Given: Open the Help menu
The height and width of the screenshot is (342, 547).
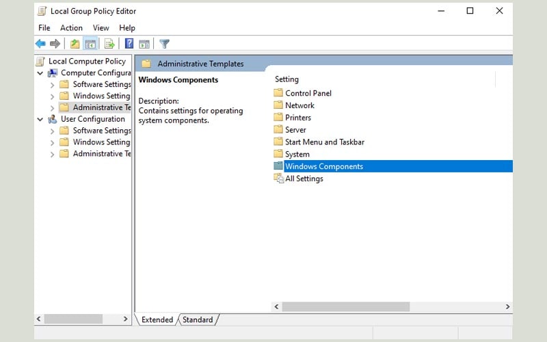Looking at the screenshot, I should pyautogui.click(x=127, y=28).
